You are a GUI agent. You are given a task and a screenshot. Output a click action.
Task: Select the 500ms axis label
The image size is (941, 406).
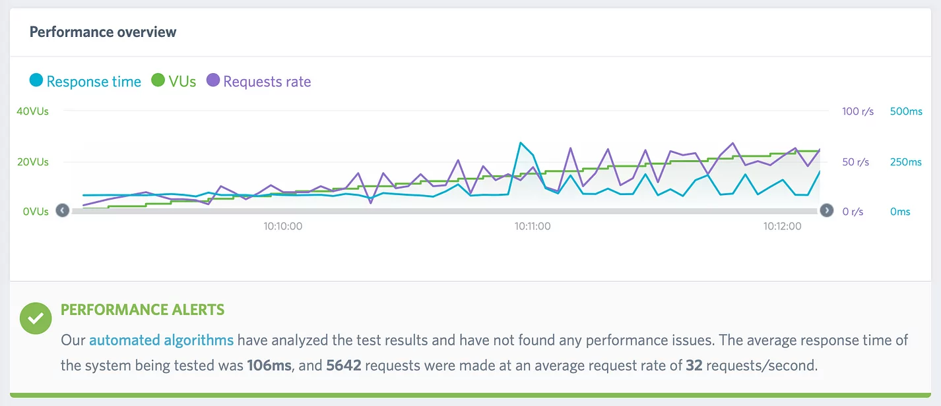pyautogui.click(x=905, y=111)
